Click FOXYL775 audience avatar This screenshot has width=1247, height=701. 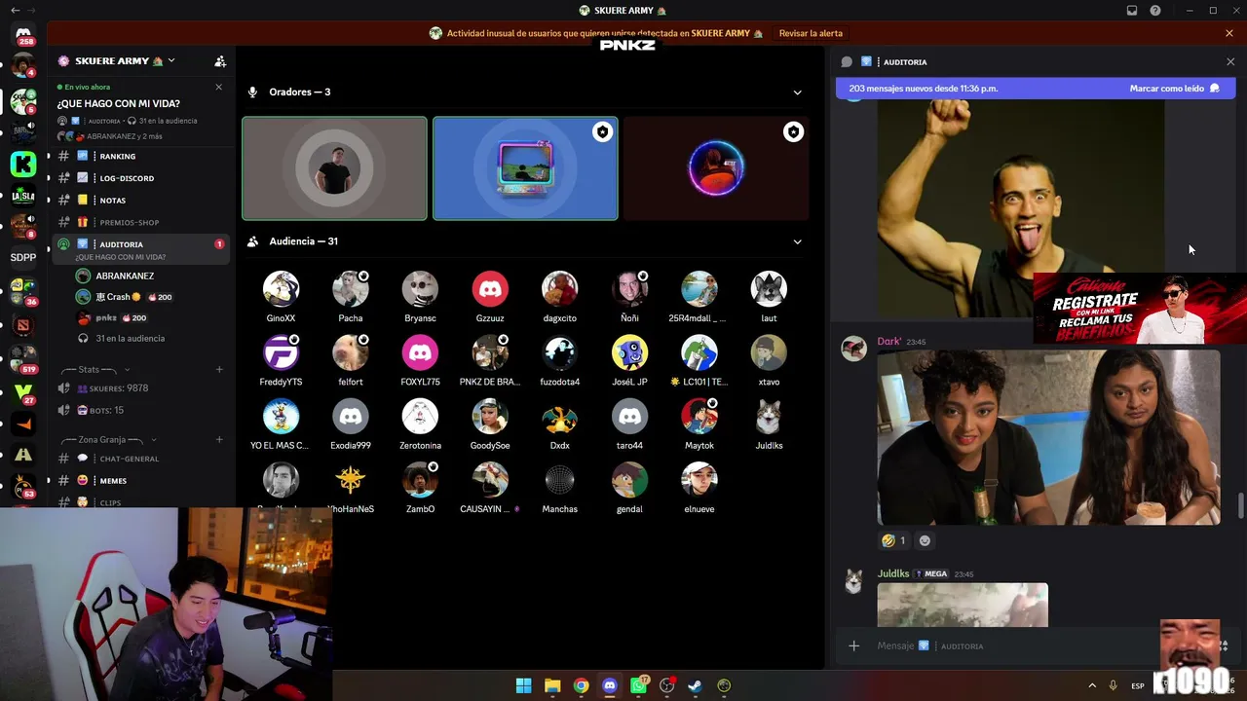point(420,352)
